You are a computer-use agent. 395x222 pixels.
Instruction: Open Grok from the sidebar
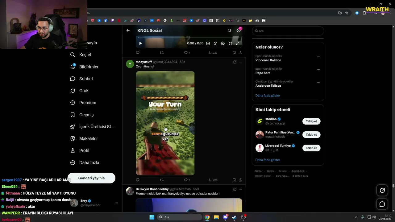(79, 91)
